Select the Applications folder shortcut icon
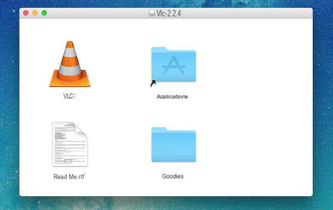This screenshot has height=210, width=333. click(x=174, y=65)
